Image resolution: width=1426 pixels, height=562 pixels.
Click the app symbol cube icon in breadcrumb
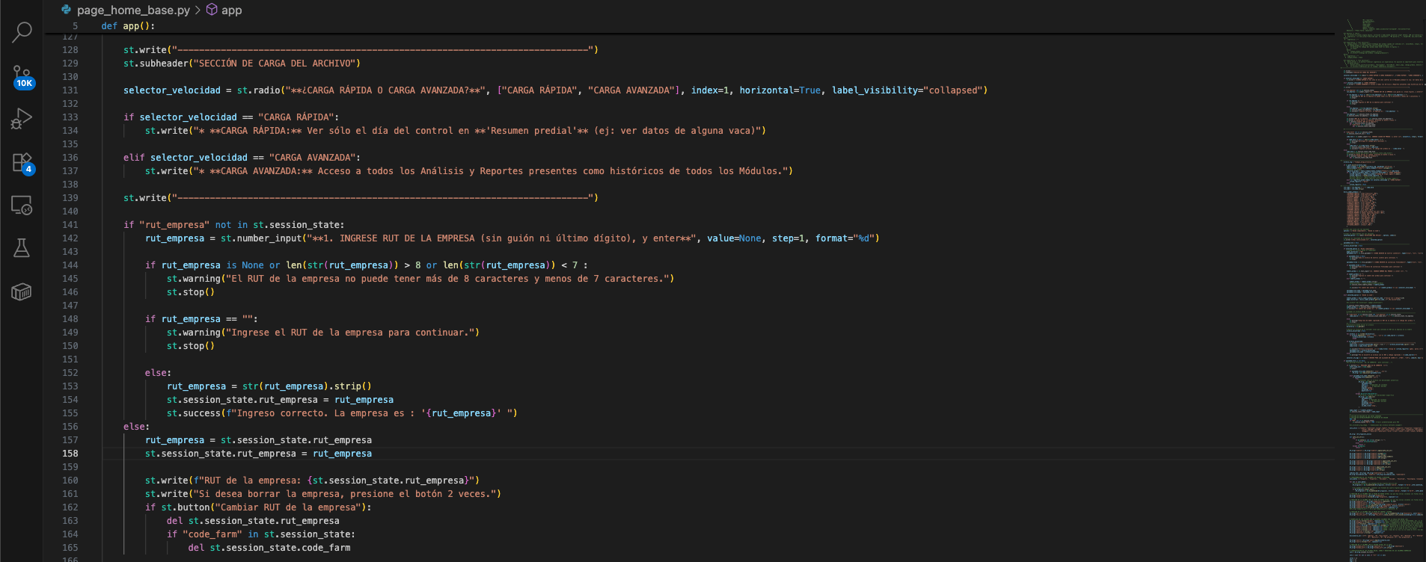[x=212, y=10]
